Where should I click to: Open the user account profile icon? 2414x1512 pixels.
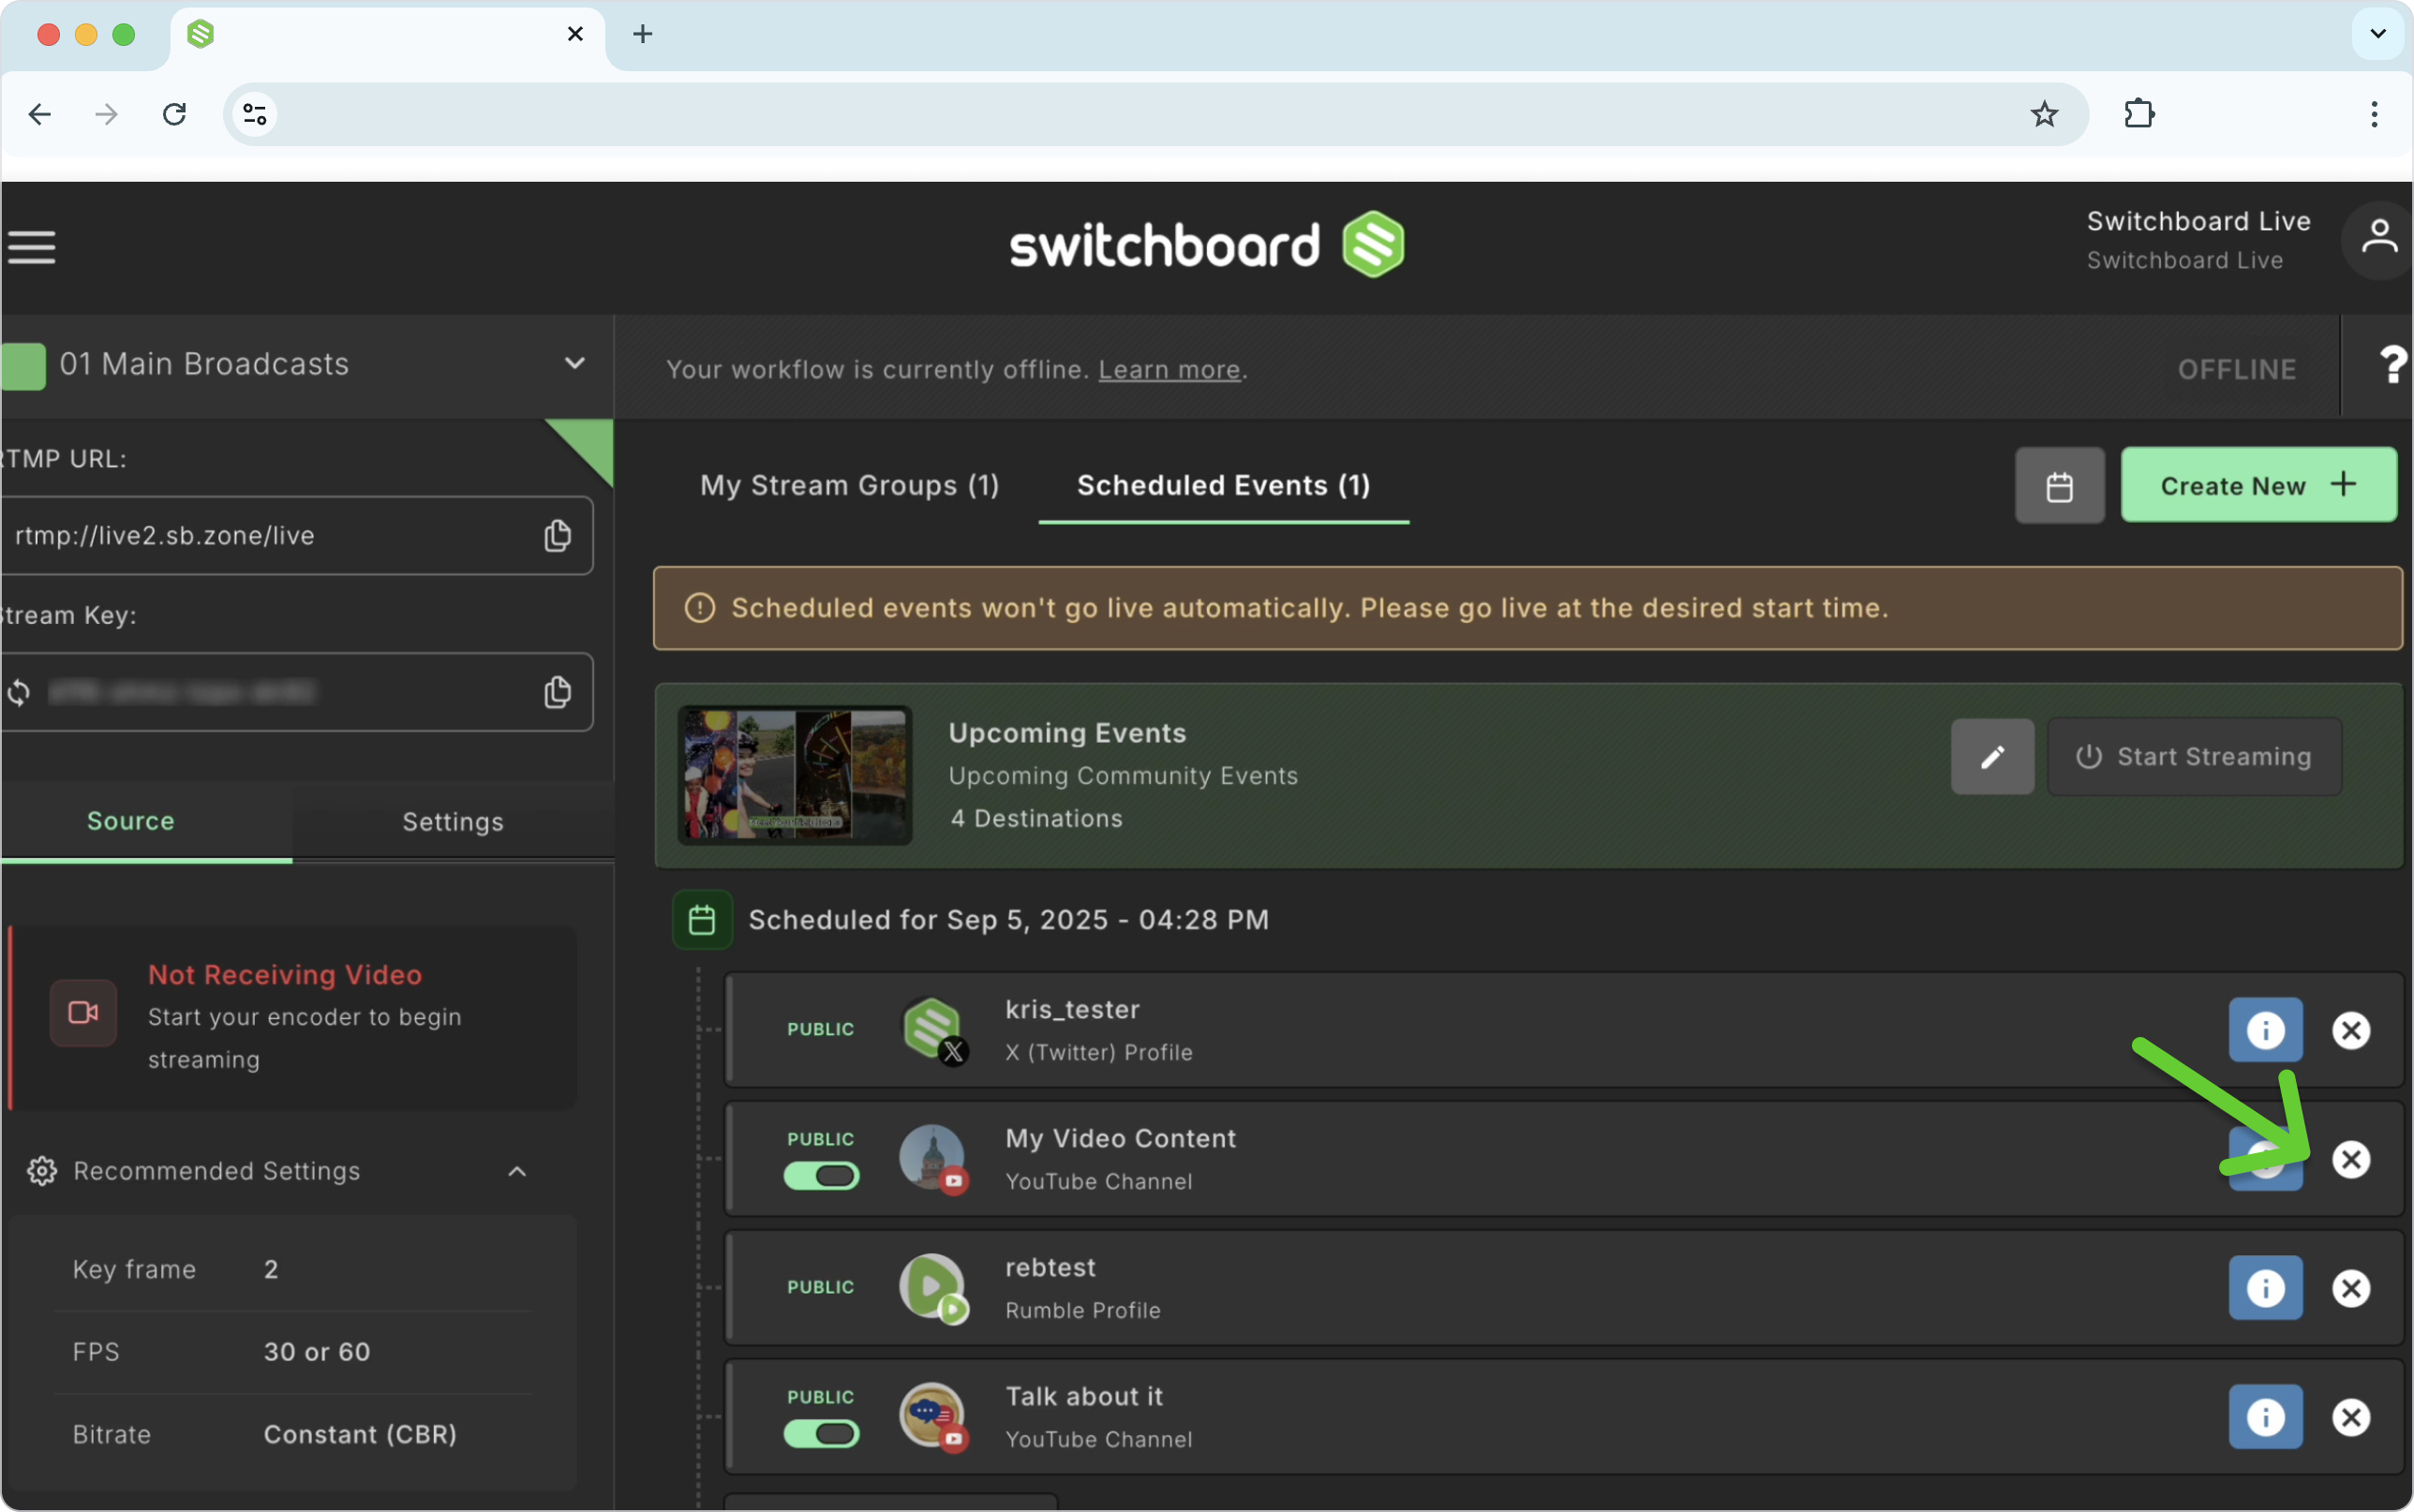(2378, 240)
